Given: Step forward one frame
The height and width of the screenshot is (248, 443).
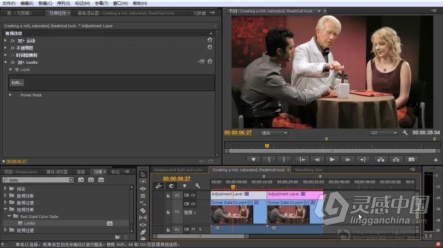Looking at the screenshot, I should click(x=347, y=160).
